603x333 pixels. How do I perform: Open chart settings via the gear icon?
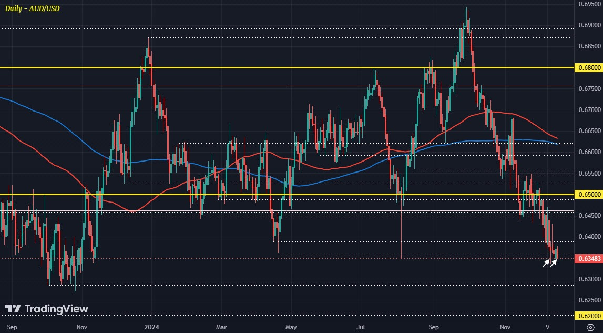[591, 327]
